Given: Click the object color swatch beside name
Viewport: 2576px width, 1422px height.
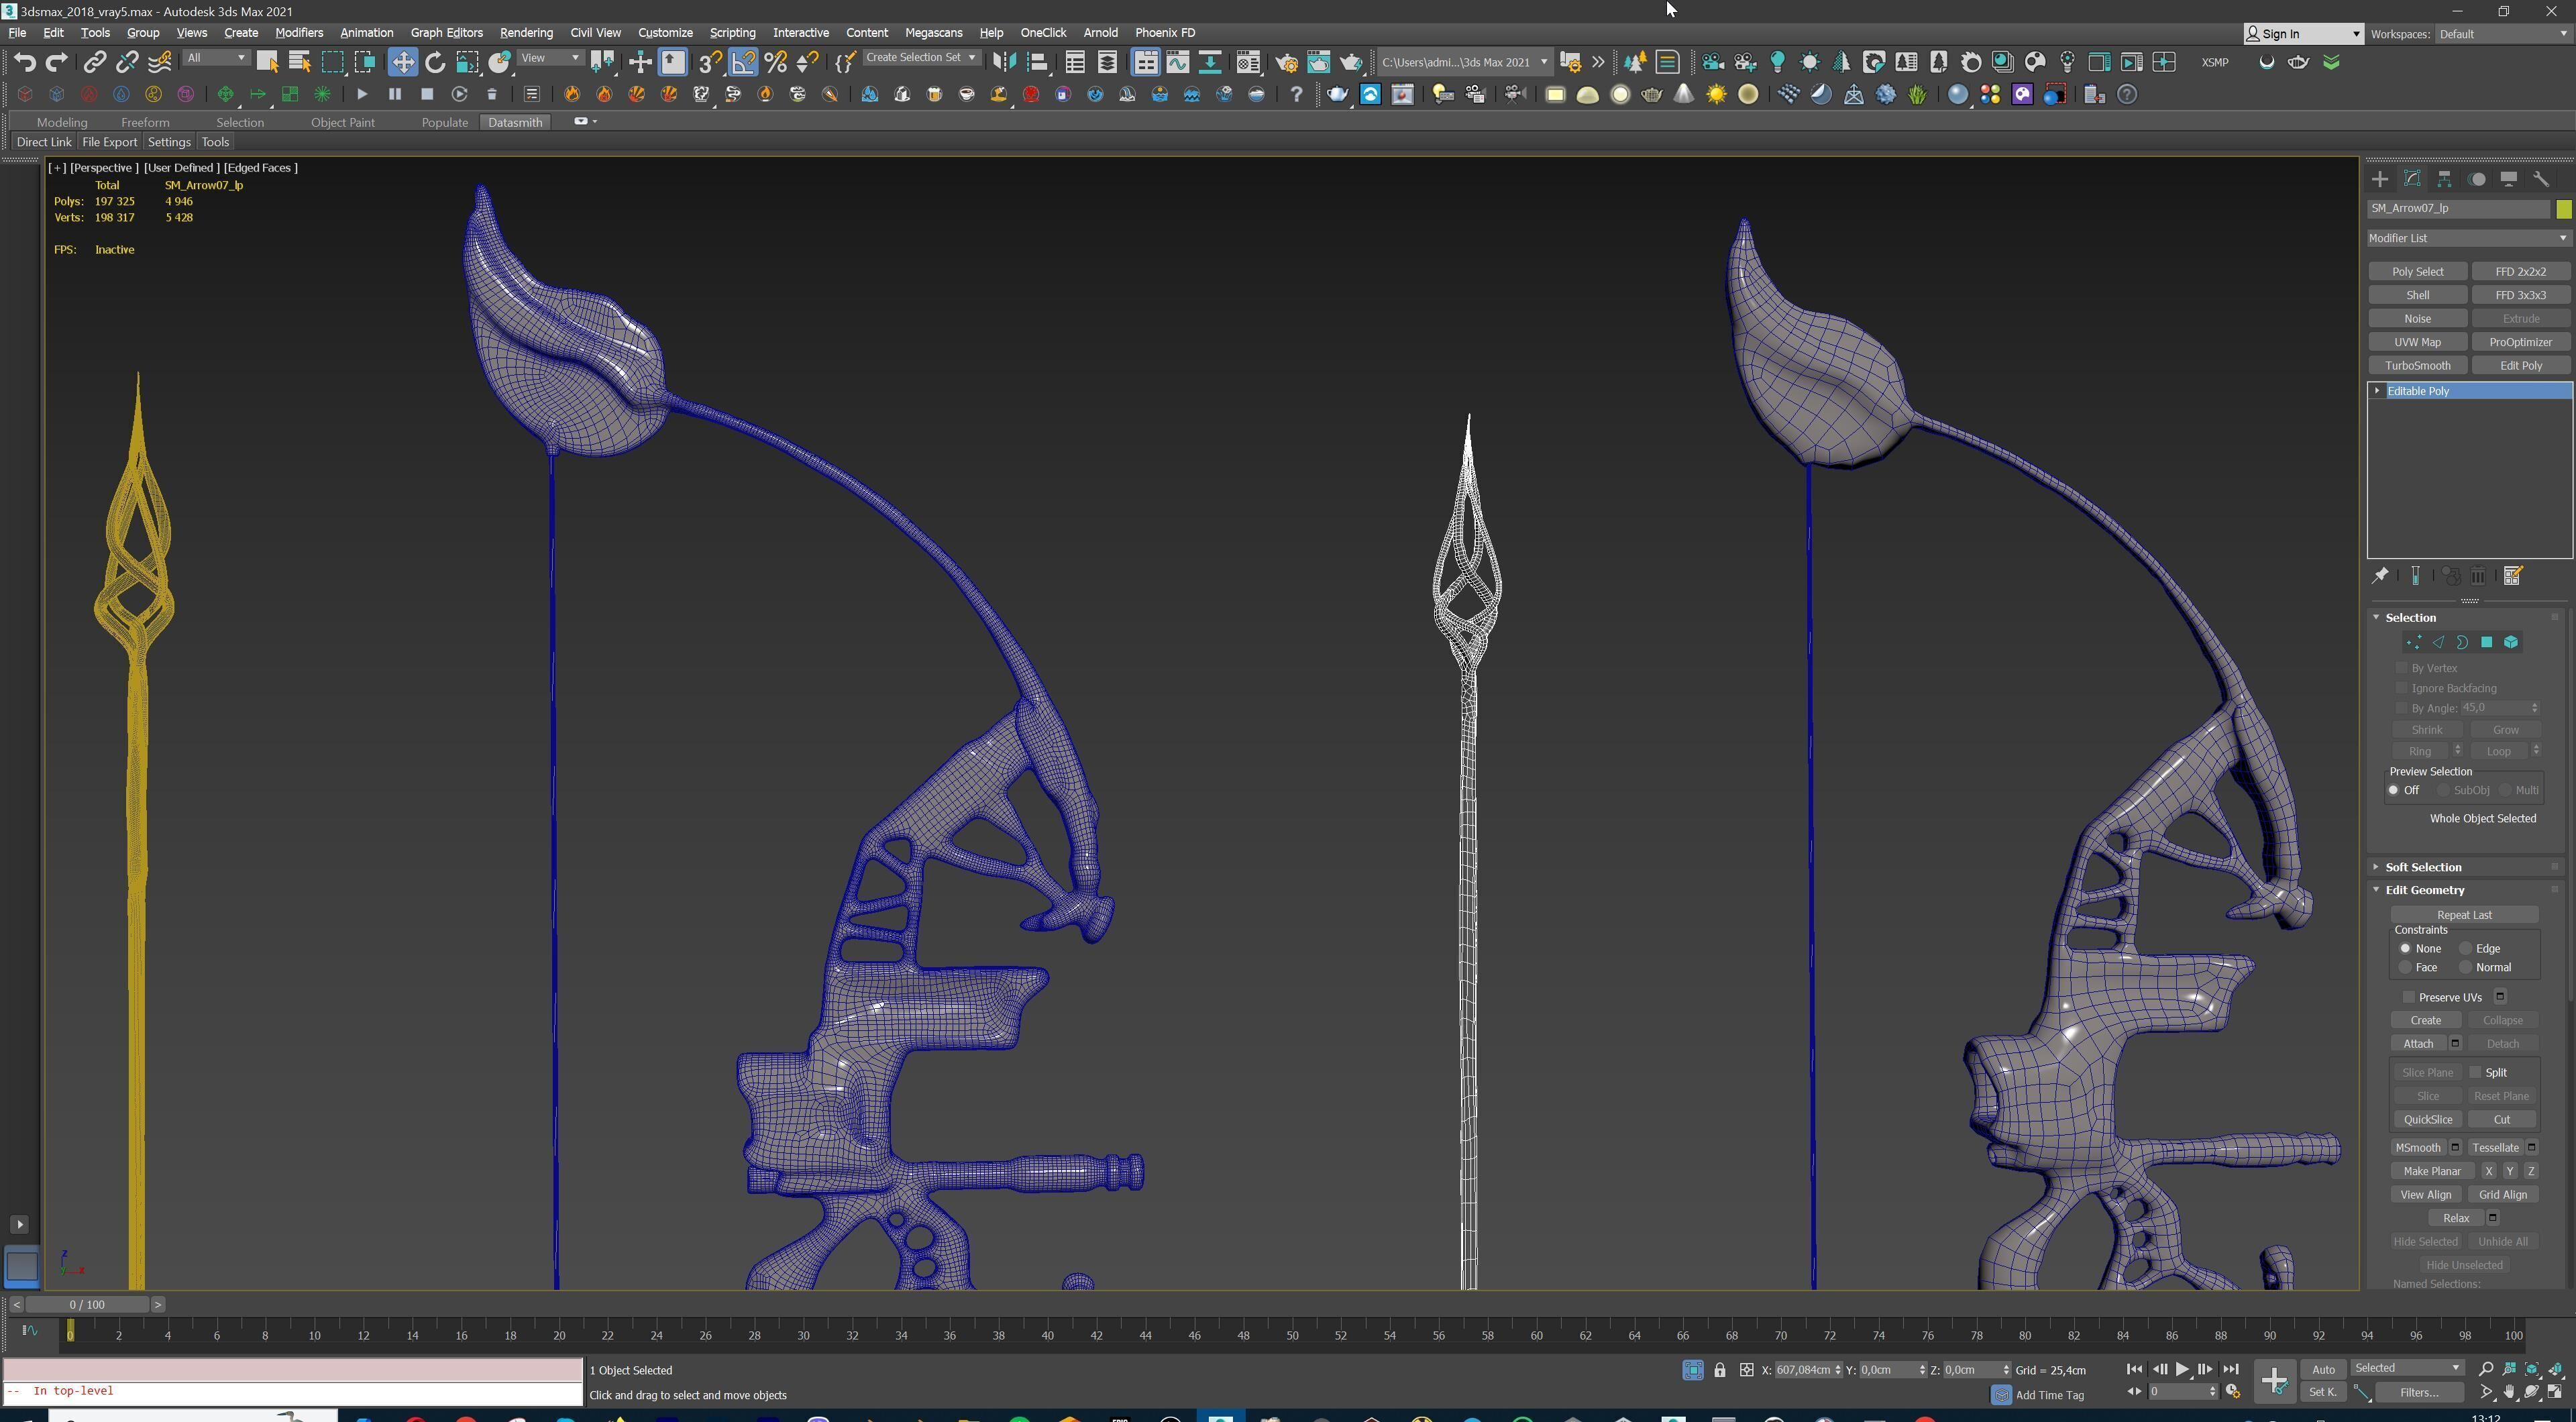Looking at the screenshot, I should (x=2563, y=208).
